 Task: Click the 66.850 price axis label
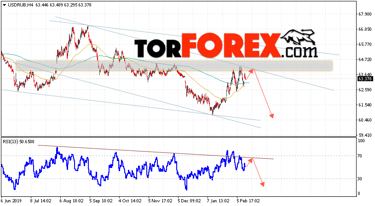[365, 29]
